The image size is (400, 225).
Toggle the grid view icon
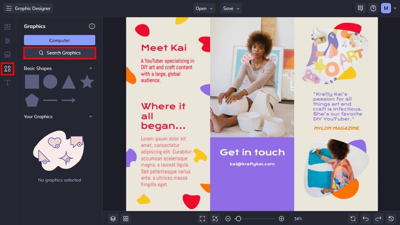coord(126,219)
